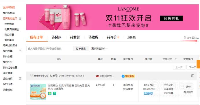Click the 投诉商家 link
200x105 pixels.
pyautogui.click(x=128, y=89)
